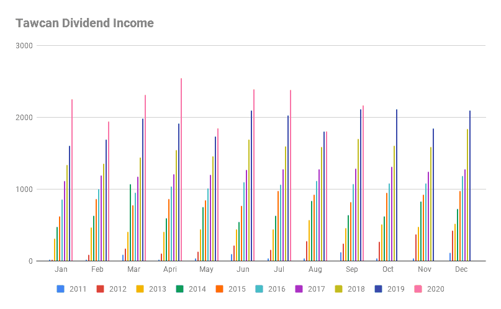Click the 2000 y-axis value
Viewport: 501px width, 309px height.
tap(24, 118)
